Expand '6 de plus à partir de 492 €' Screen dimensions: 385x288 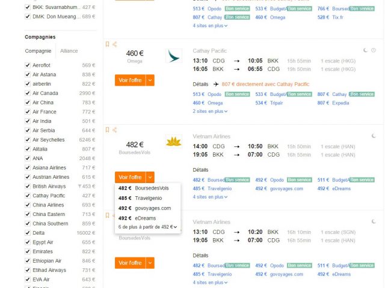click(147, 227)
